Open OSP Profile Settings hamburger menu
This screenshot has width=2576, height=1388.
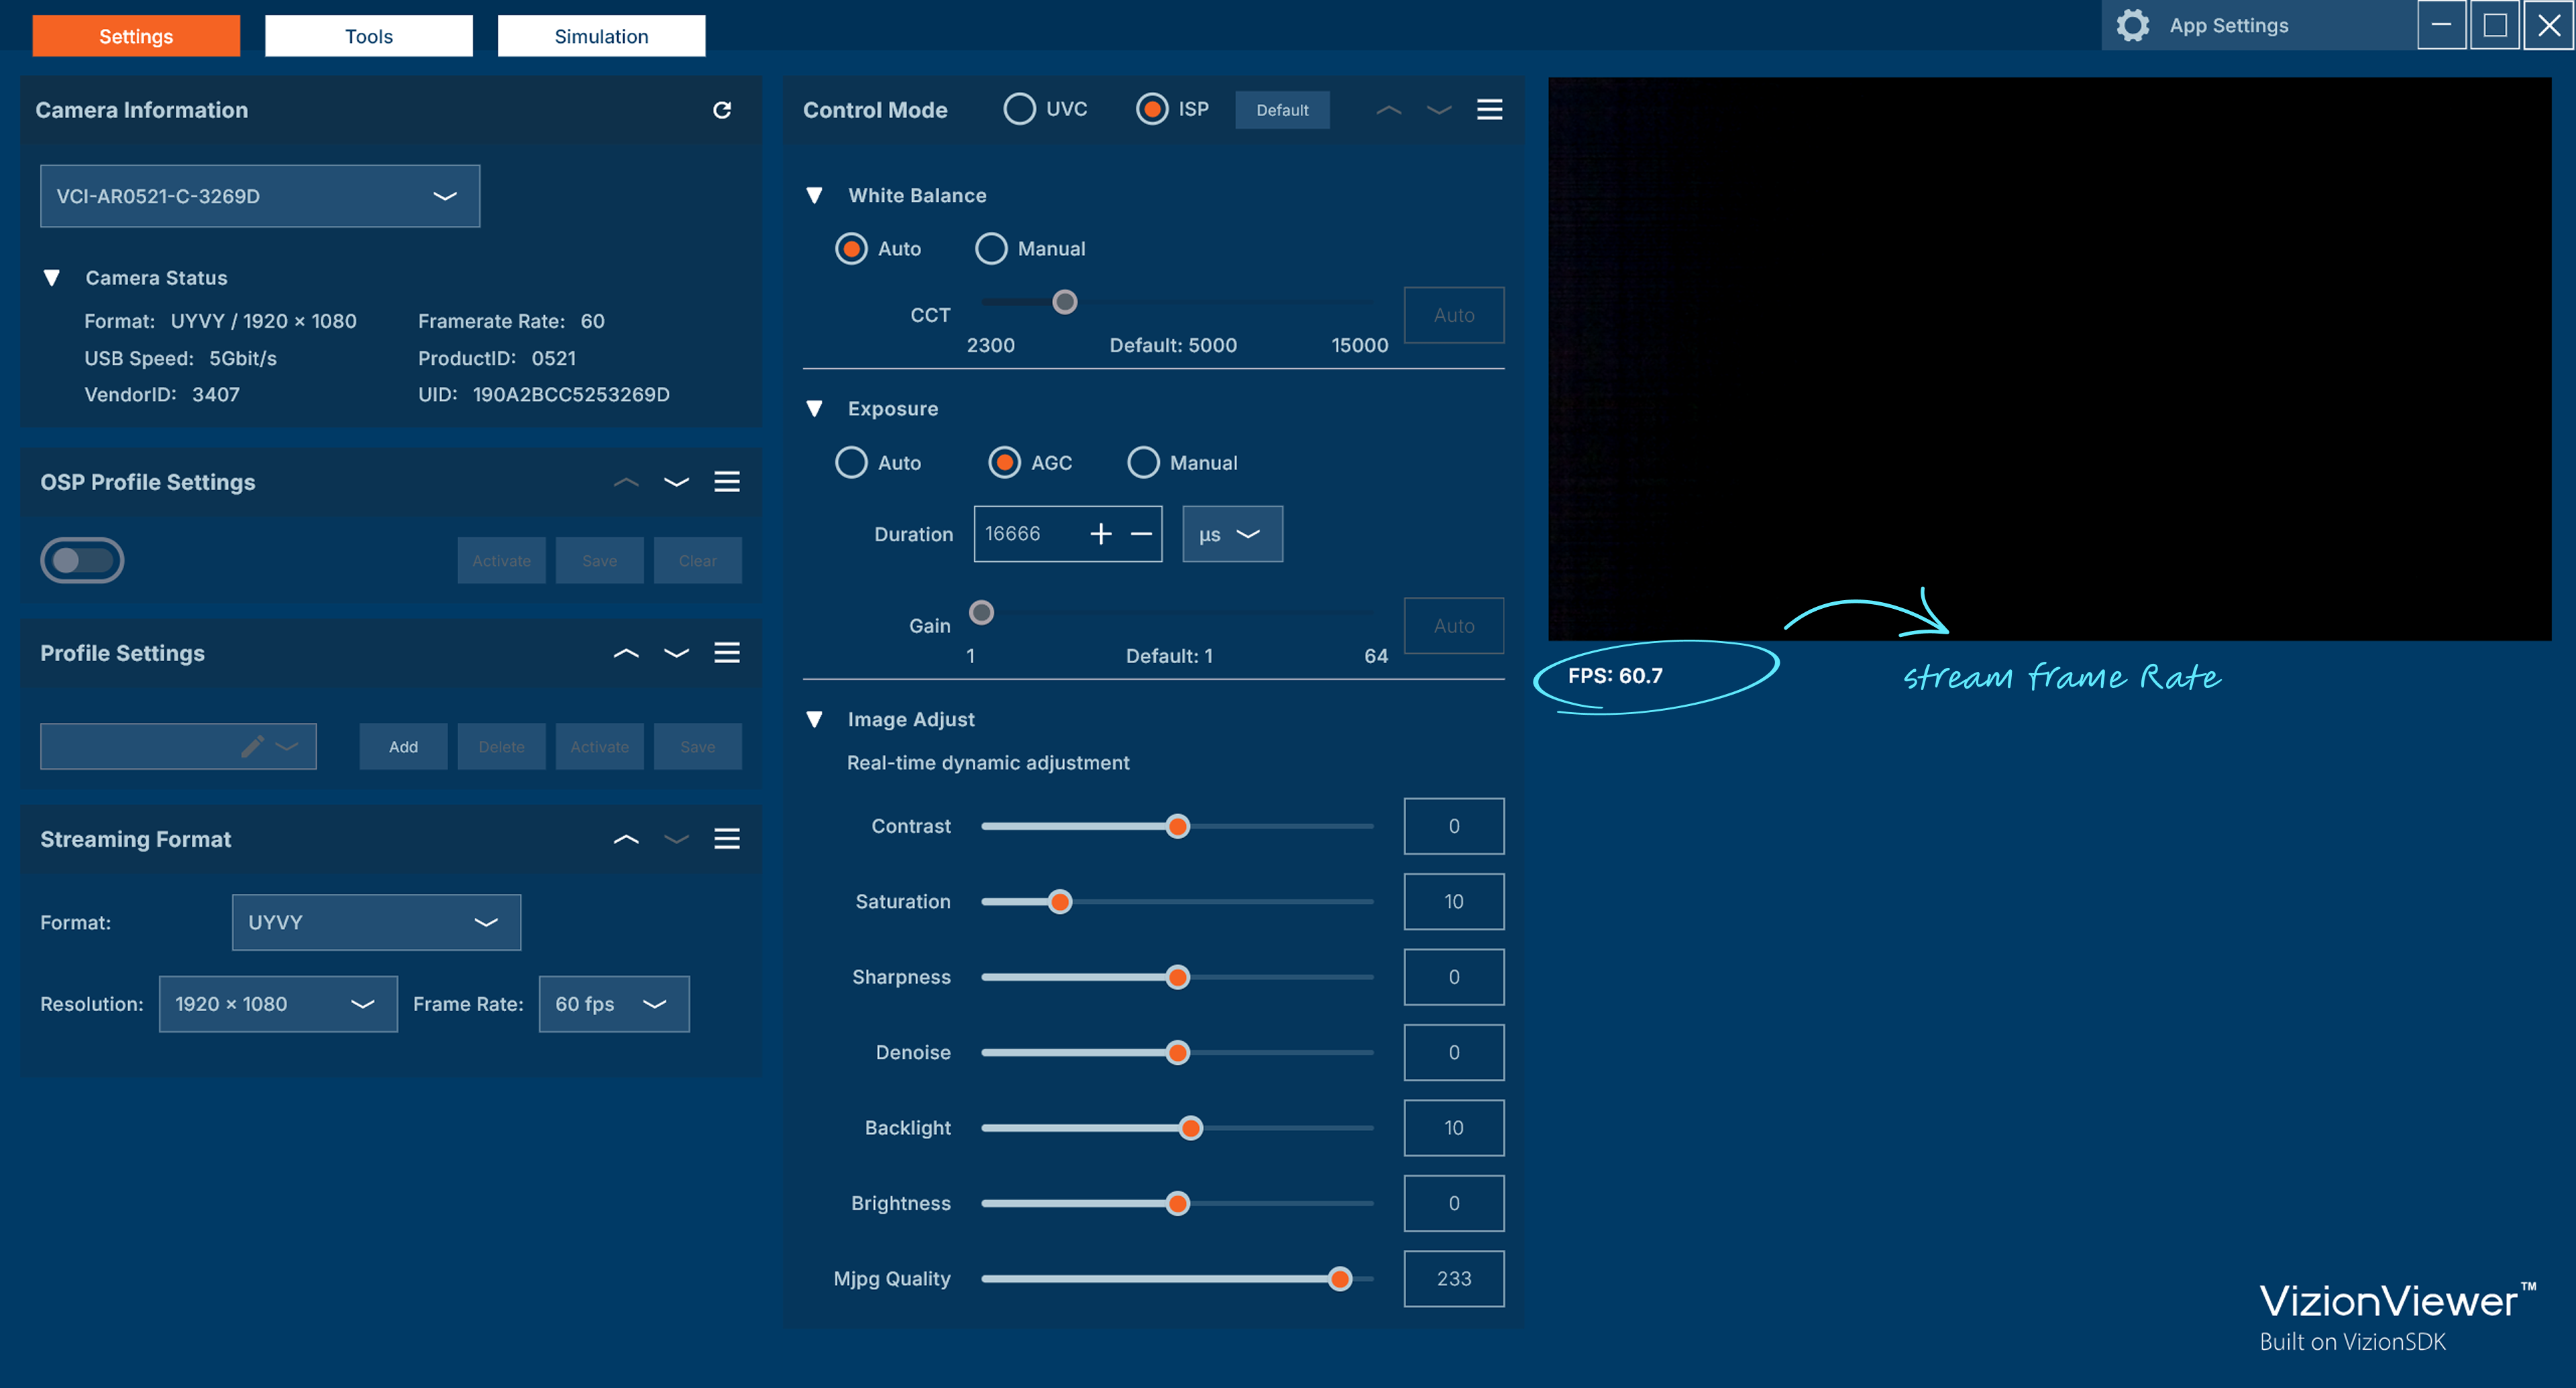click(727, 481)
